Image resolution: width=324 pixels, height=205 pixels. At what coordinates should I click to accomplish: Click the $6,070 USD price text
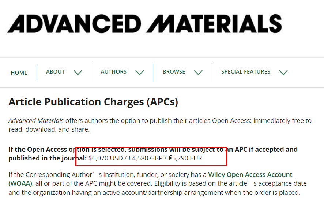tap(106, 158)
